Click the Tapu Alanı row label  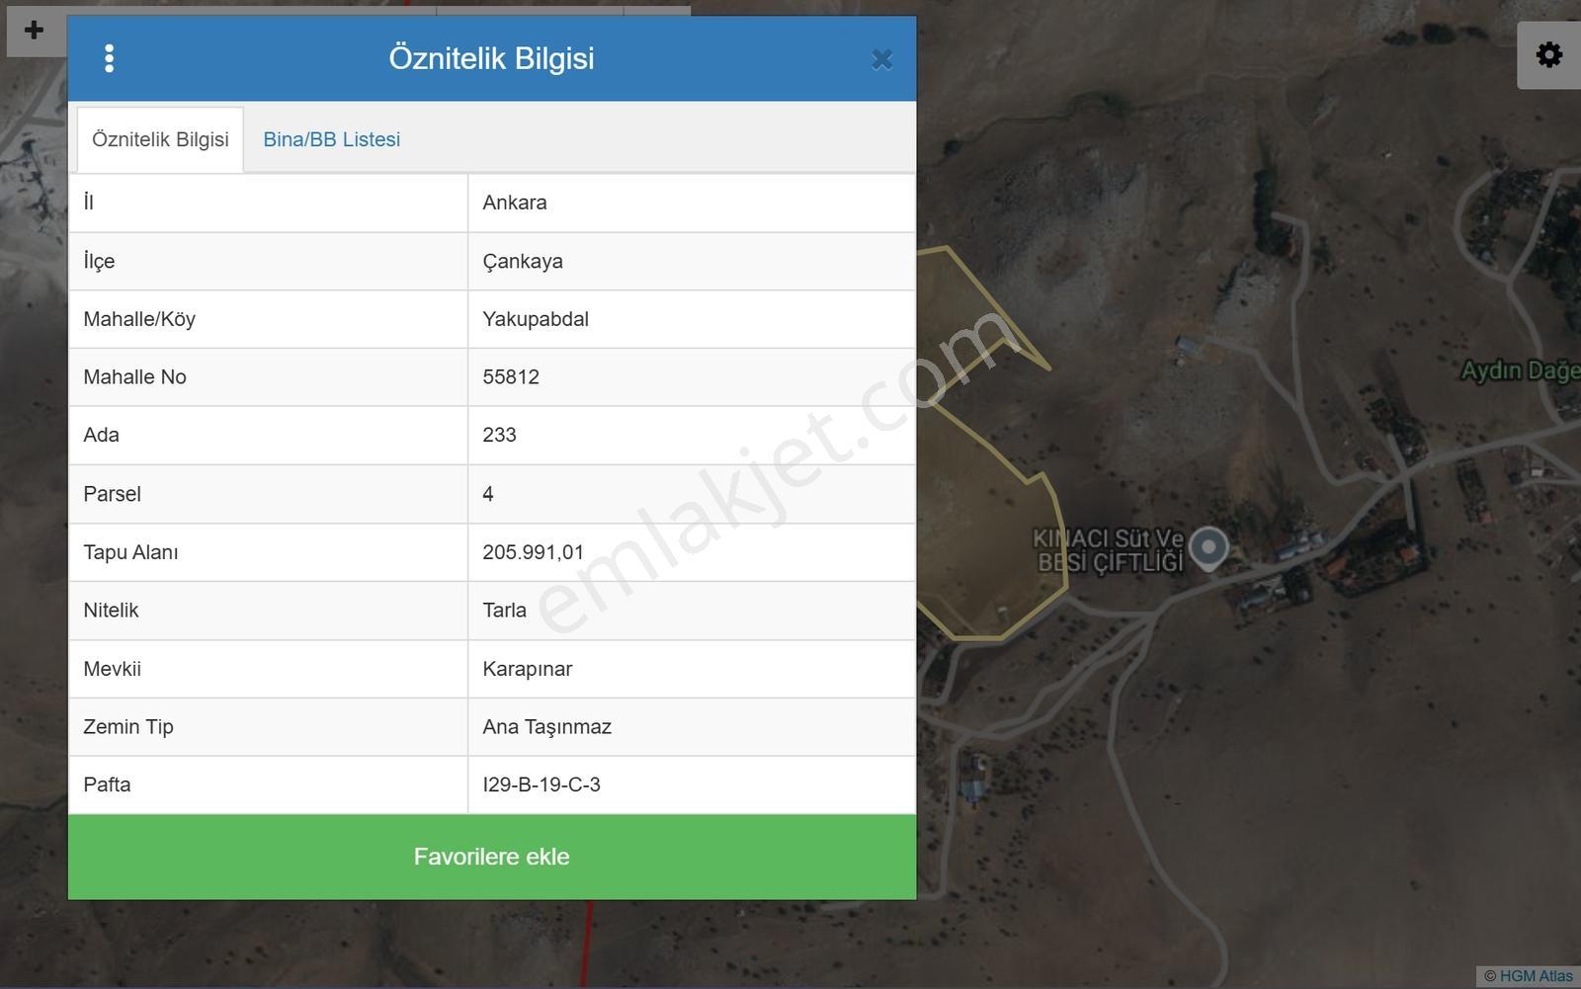(130, 552)
